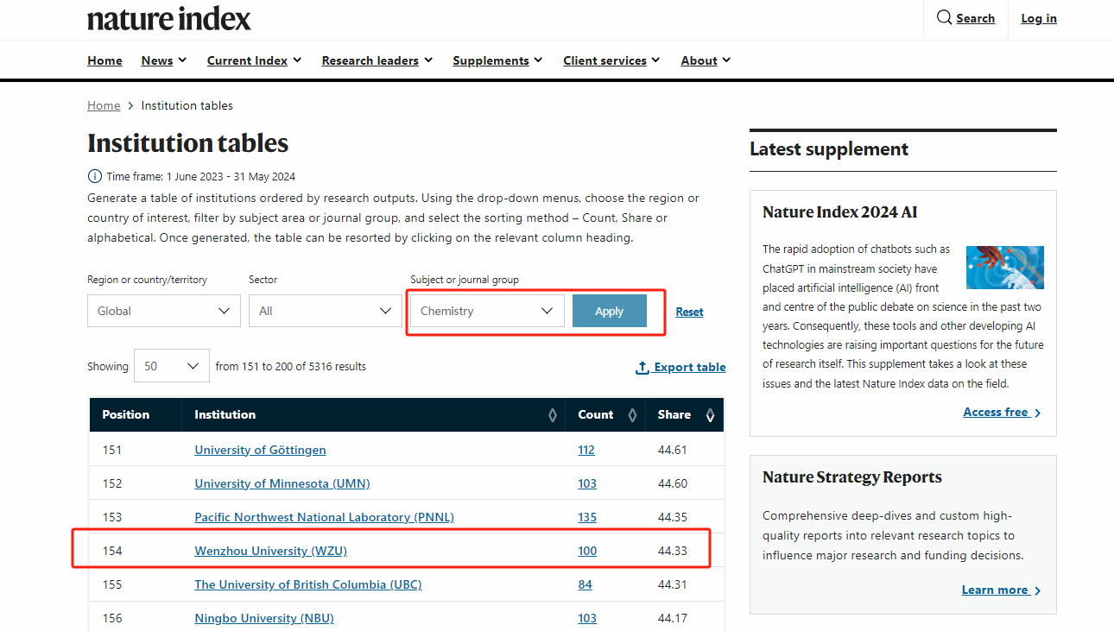1114x631 pixels.
Task: Click the time frame info icon
Action: (x=95, y=176)
